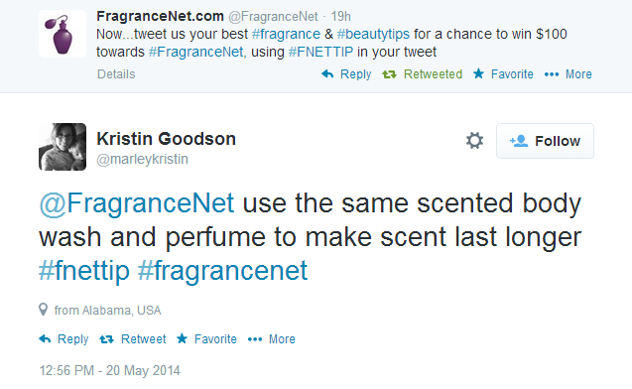Open the More menu on FragranceNet tweet
This screenshot has width=632, height=389.
569,74
